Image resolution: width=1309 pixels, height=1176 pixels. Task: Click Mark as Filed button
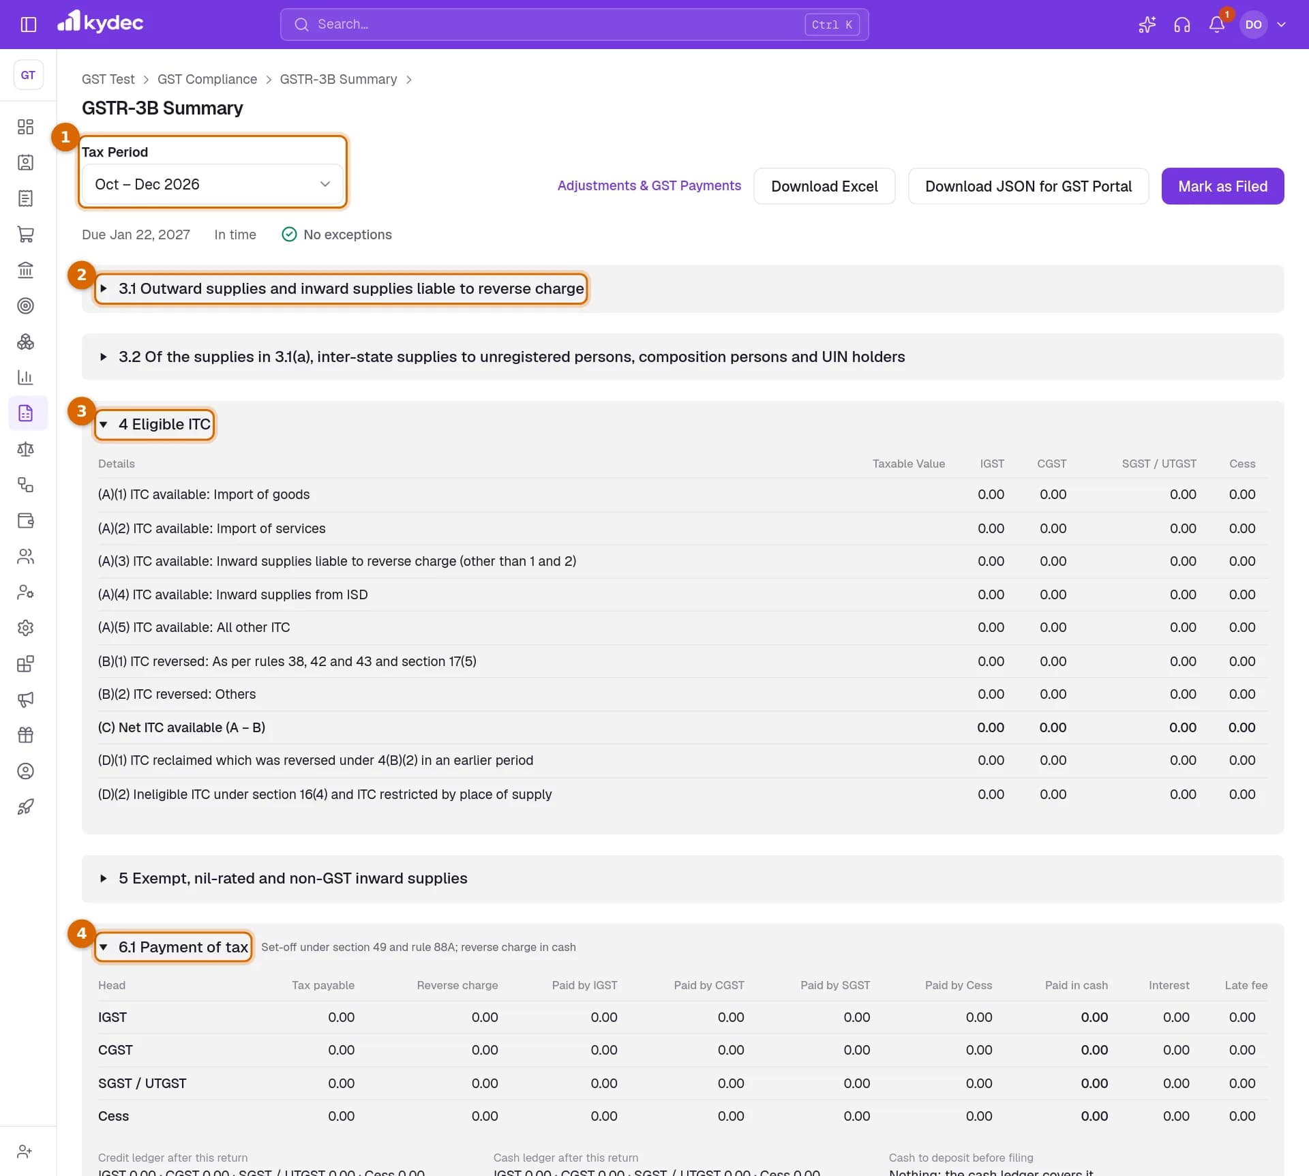(x=1223, y=186)
